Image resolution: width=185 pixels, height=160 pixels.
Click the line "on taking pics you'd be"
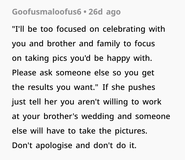click(82, 58)
